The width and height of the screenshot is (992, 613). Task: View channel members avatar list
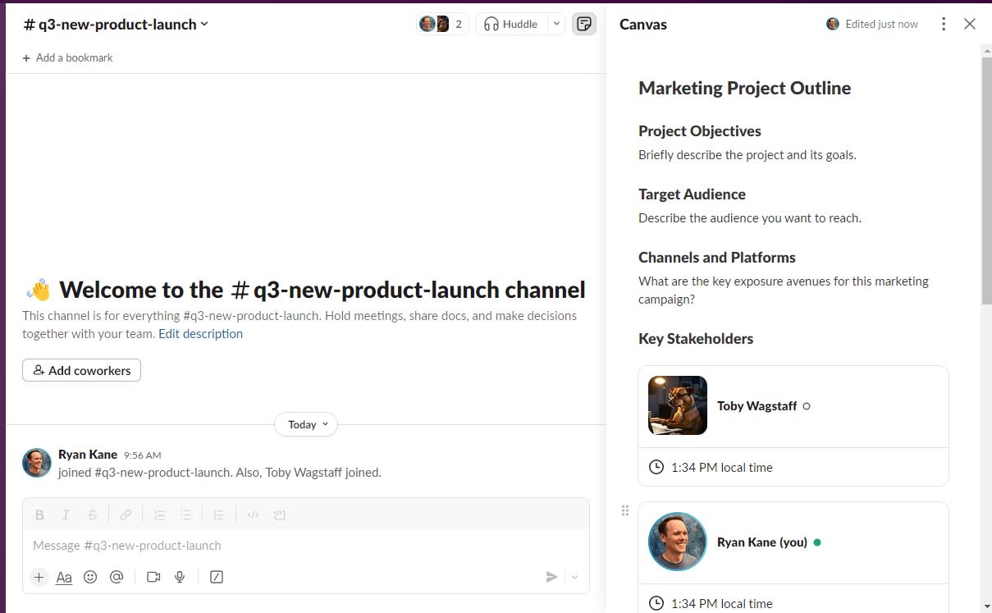(442, 24)
